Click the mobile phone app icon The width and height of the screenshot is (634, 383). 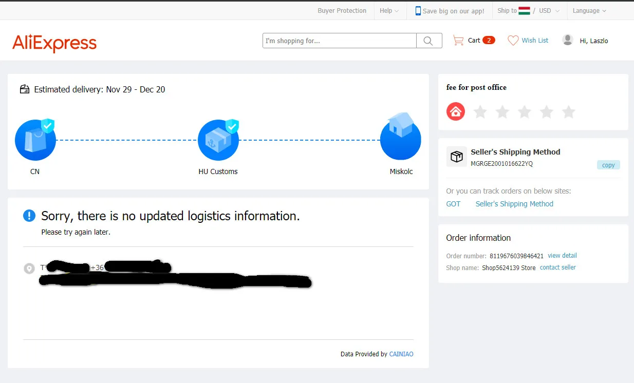click(418, 11)
